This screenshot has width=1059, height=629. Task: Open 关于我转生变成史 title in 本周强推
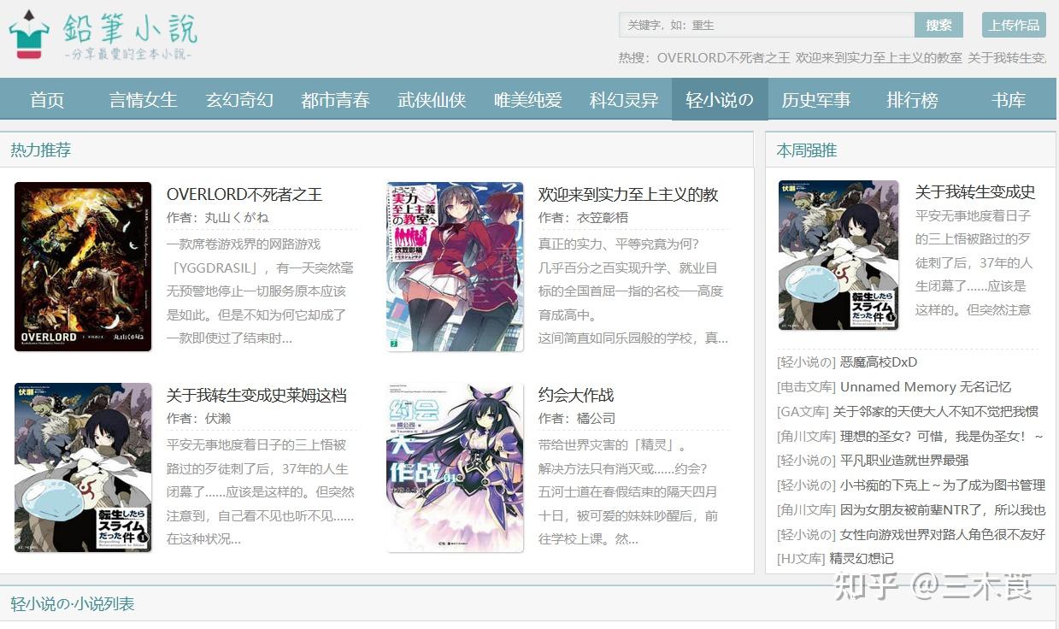tap(975, 191)
